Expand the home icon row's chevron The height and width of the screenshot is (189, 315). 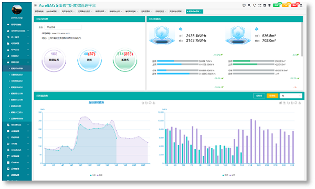28,31
